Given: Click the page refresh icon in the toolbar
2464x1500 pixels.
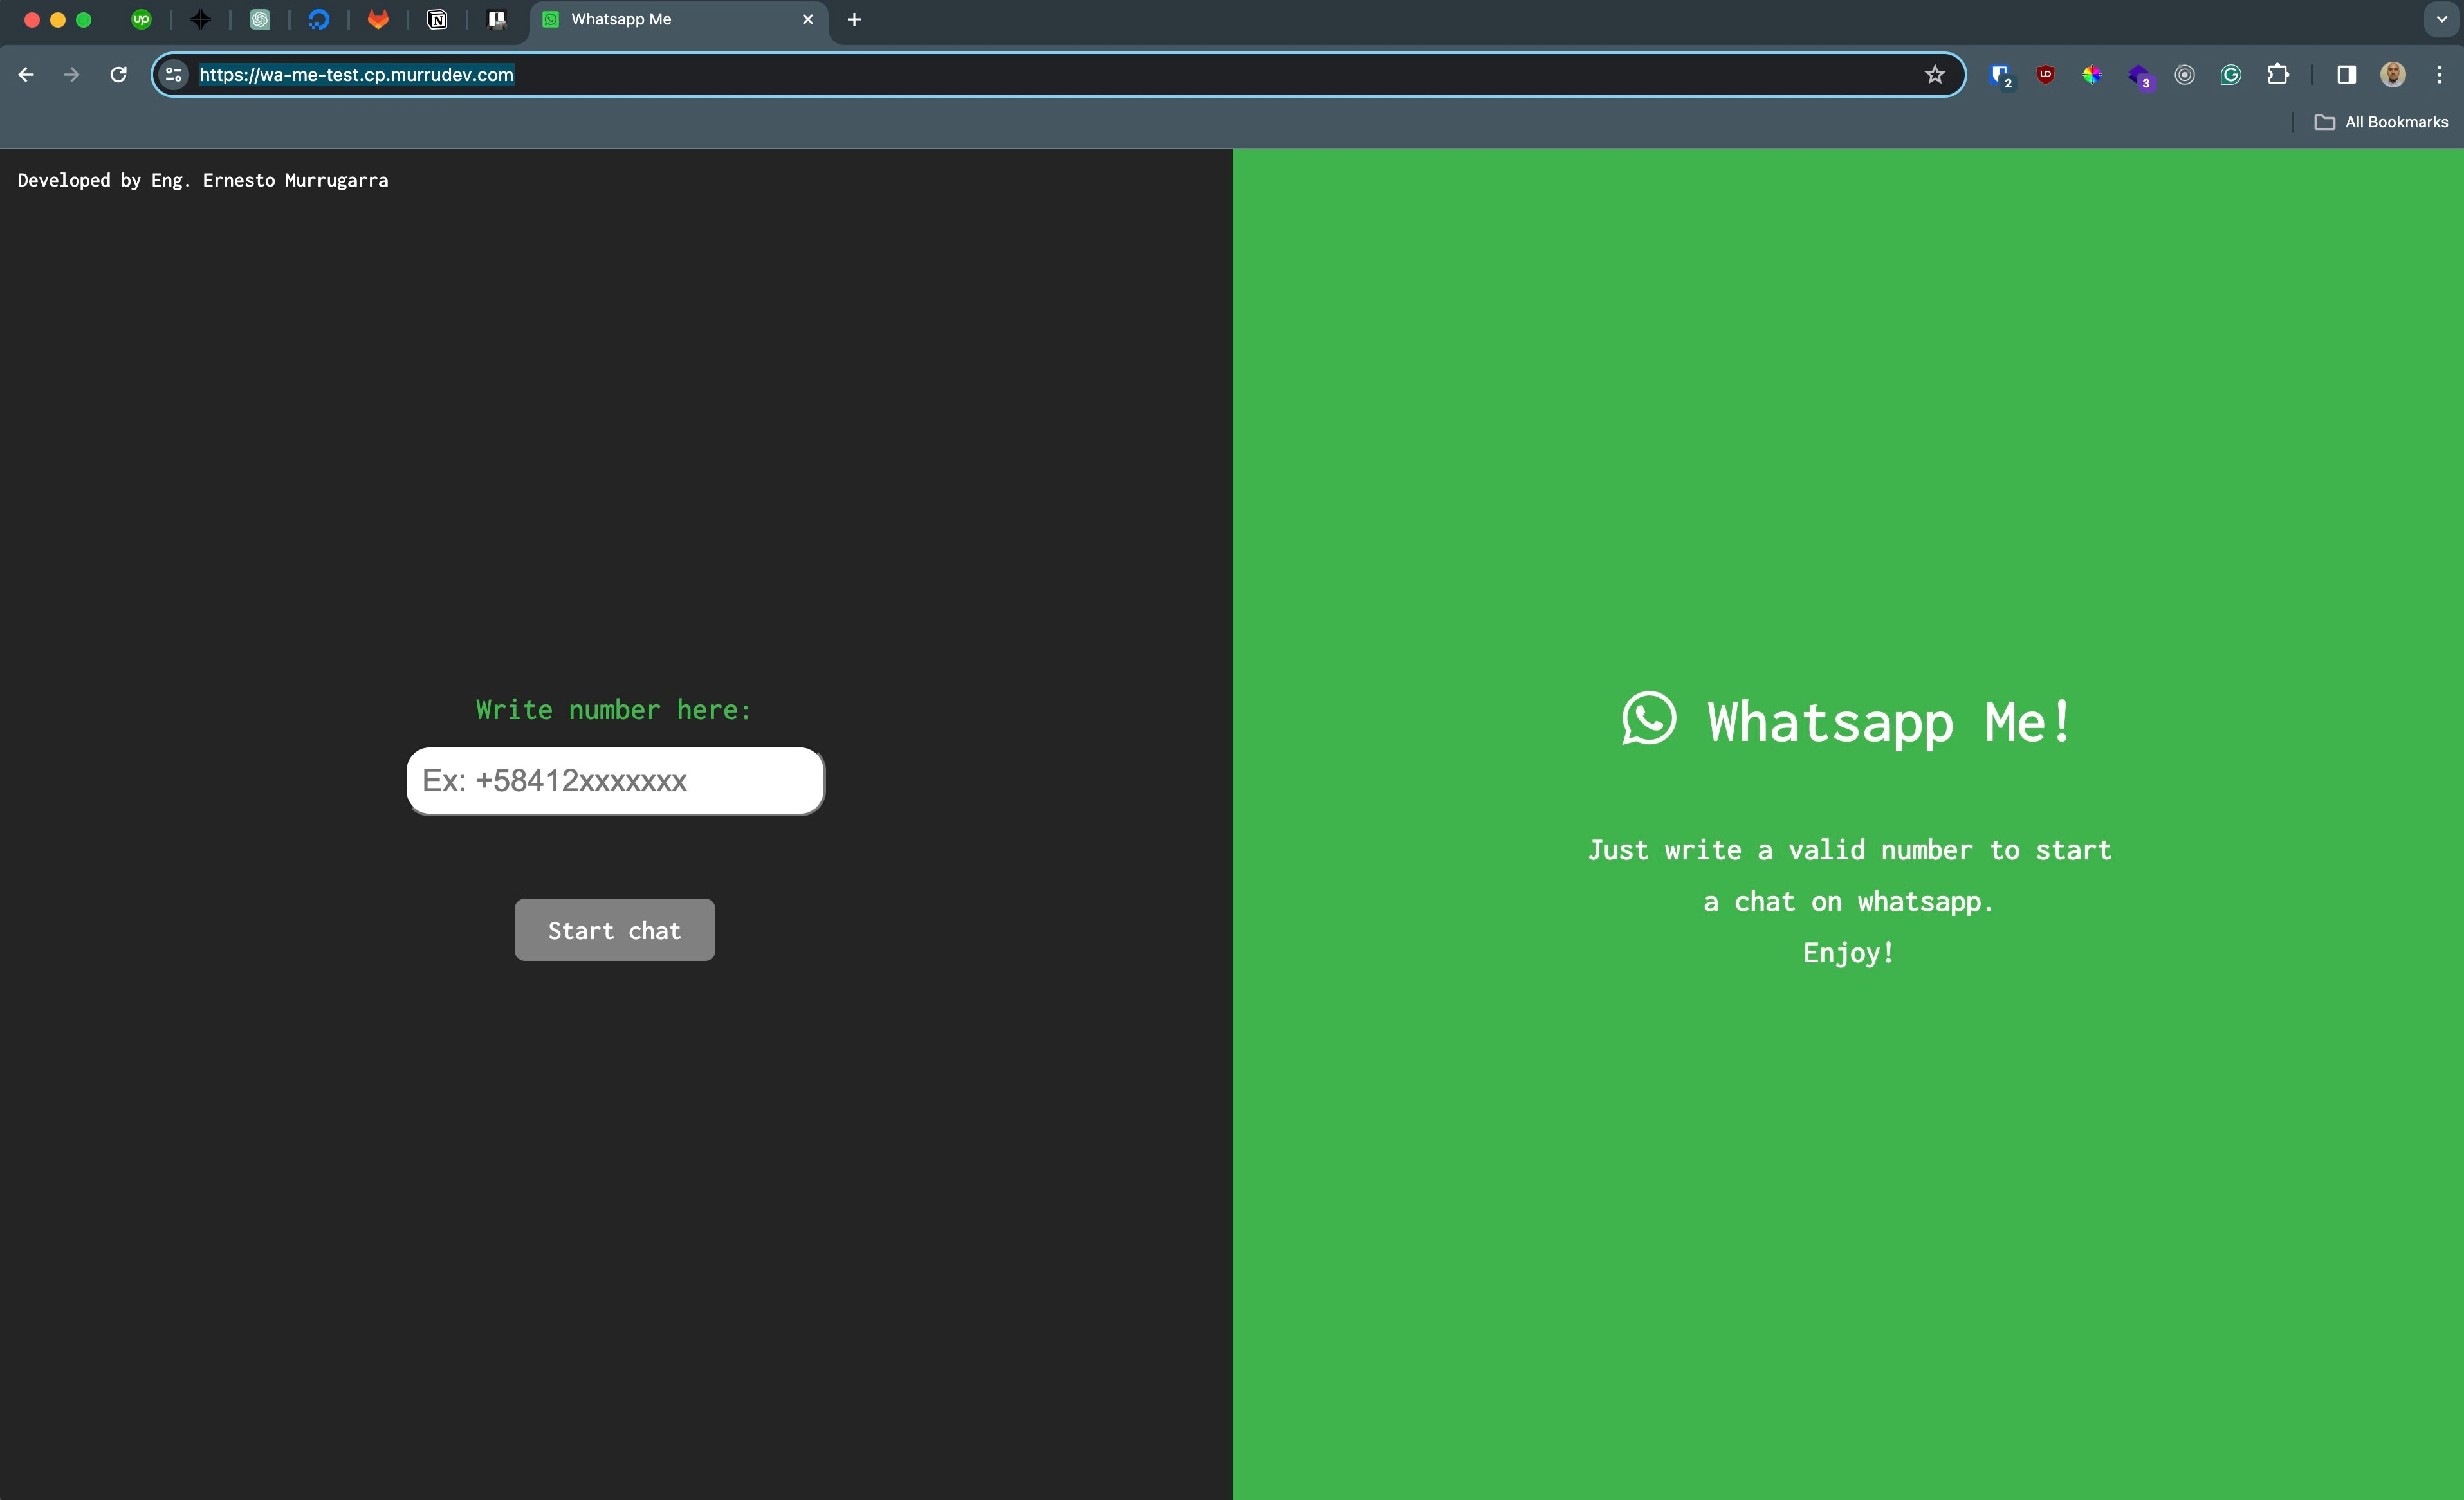Looking at the screenshot, I should (x=118, y=74).
